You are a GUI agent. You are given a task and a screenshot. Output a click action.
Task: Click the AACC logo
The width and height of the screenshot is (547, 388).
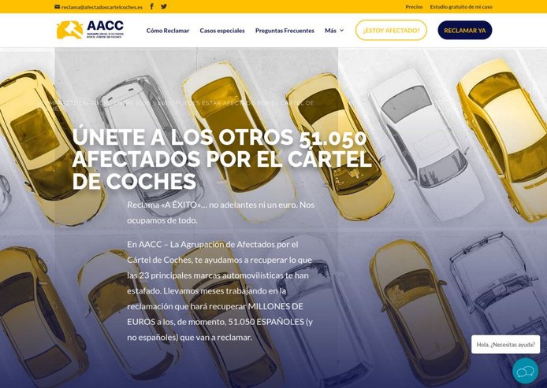(91, 30)
